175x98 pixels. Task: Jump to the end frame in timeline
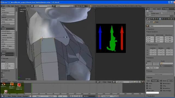click(x=81, y=96)
